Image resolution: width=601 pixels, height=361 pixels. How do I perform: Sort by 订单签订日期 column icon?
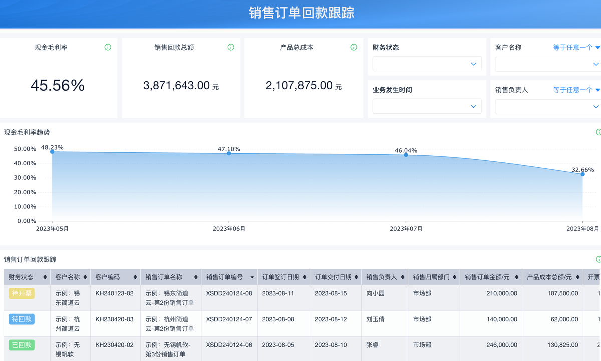304,277
